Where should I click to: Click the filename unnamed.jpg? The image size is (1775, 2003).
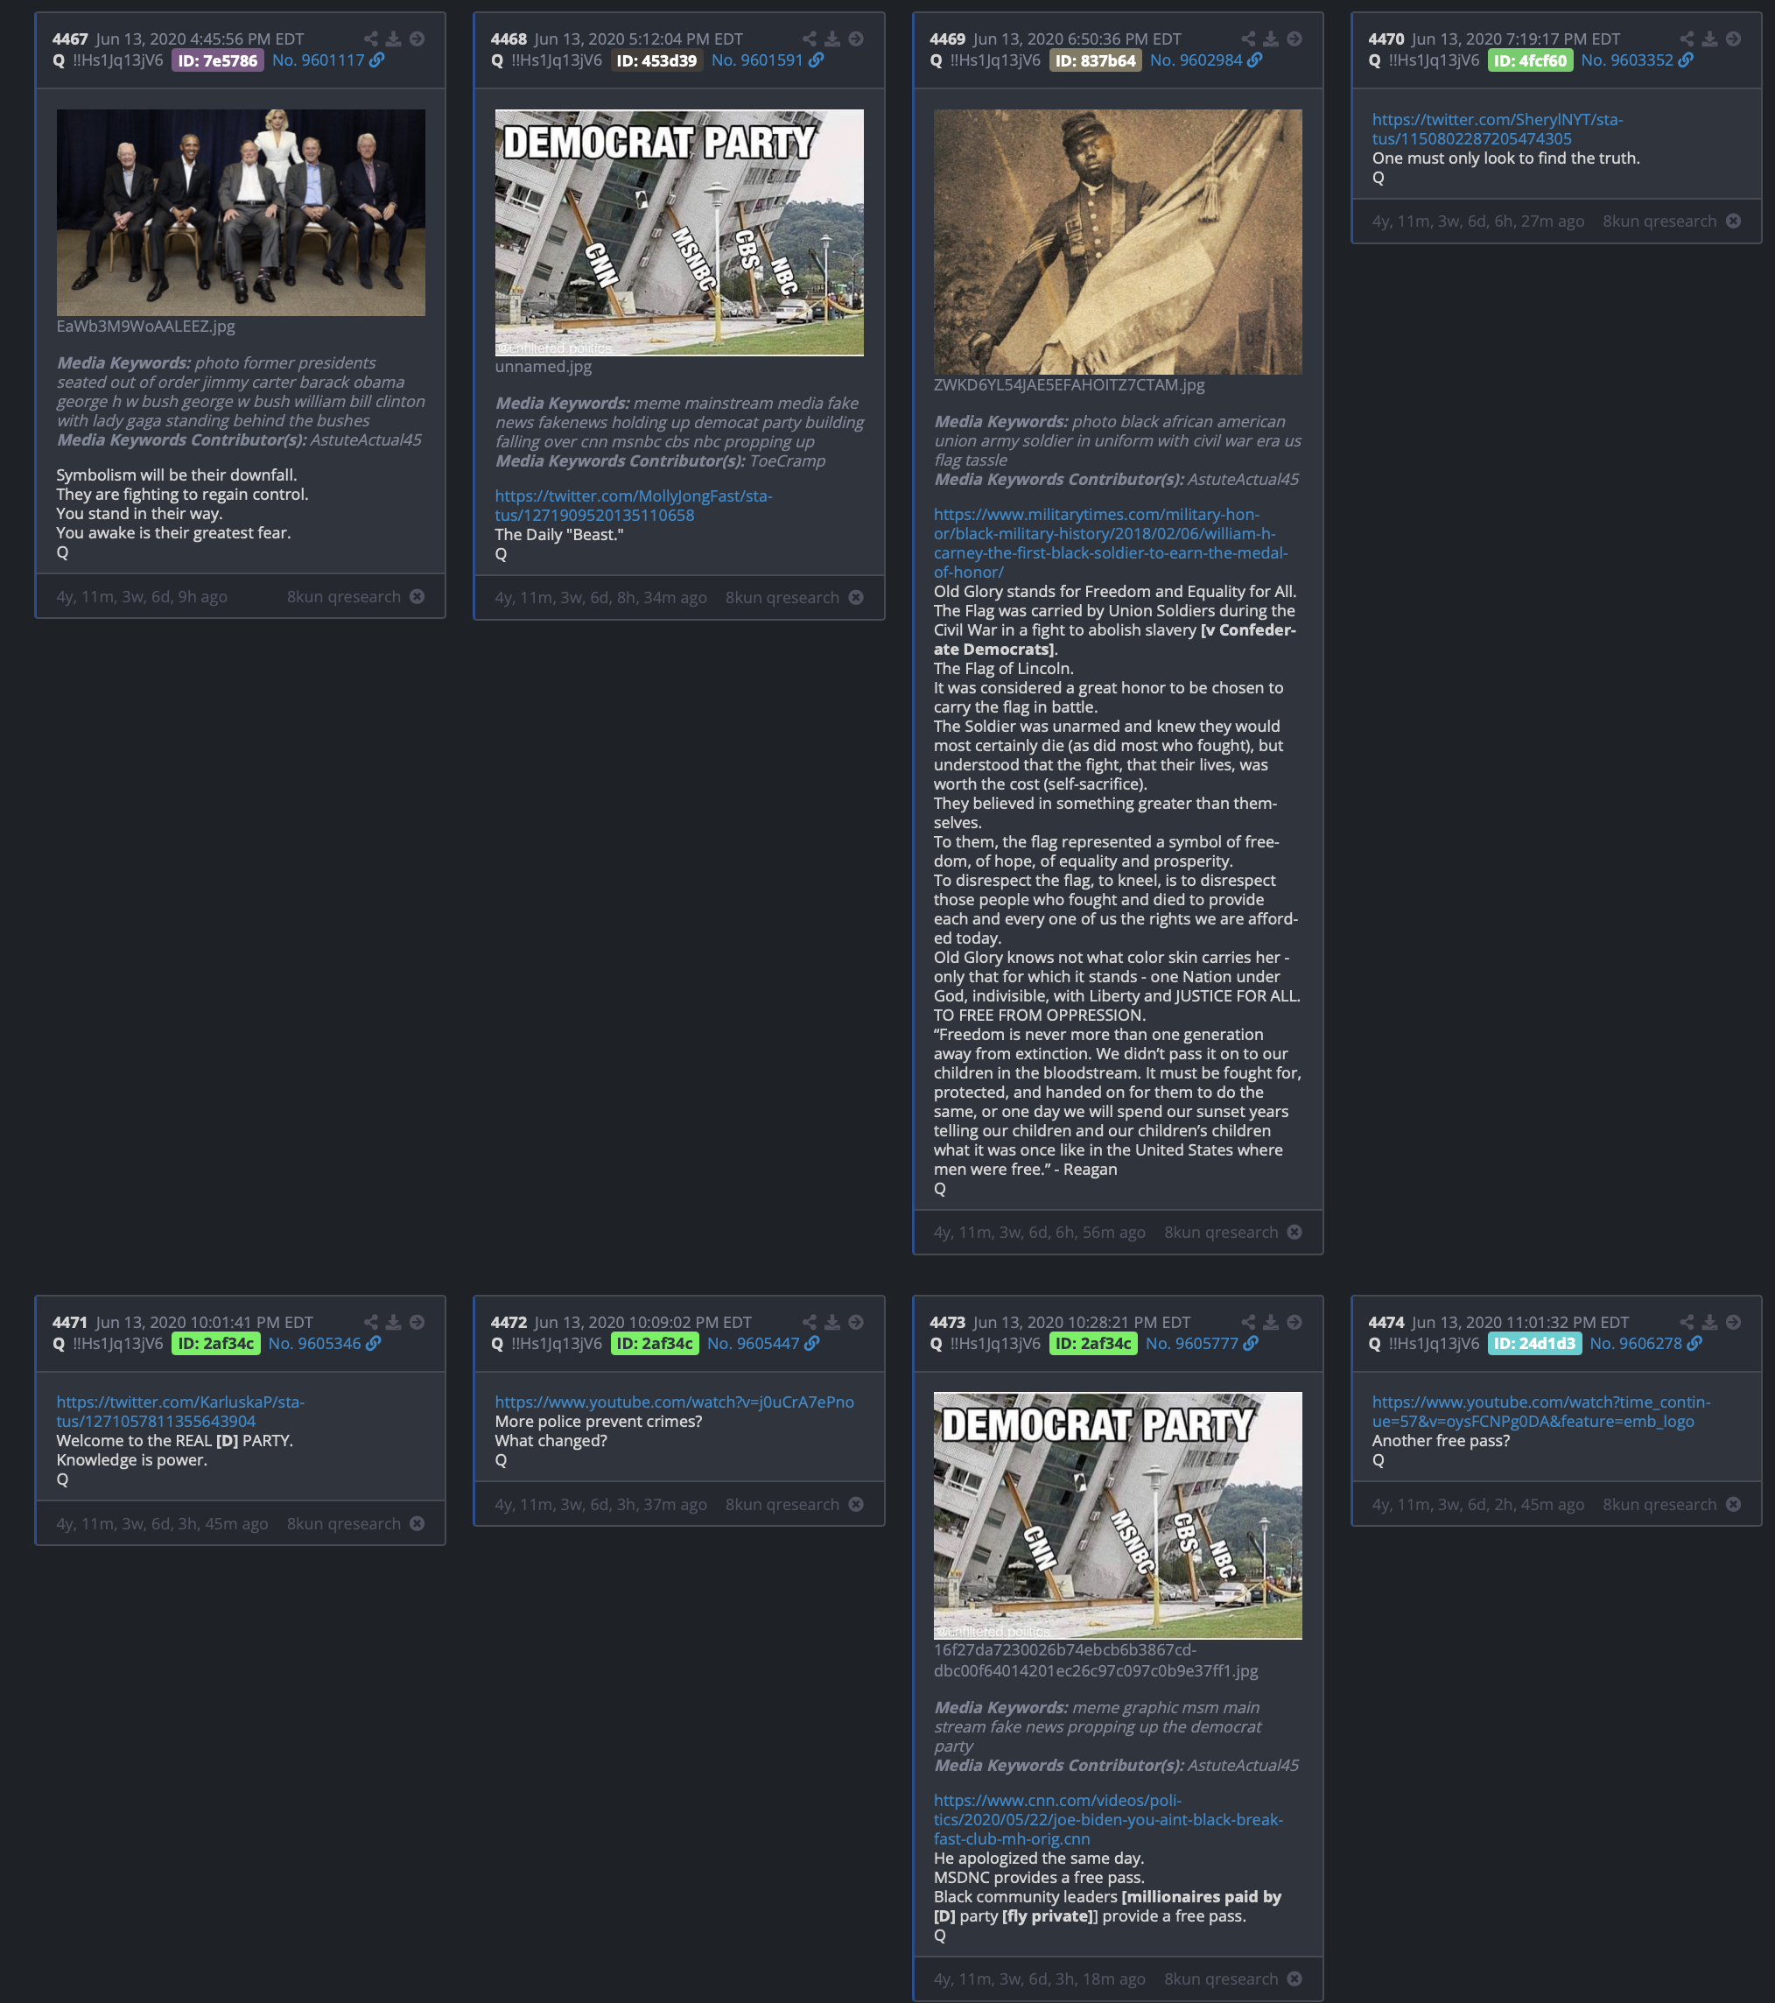tap(544, 367)
